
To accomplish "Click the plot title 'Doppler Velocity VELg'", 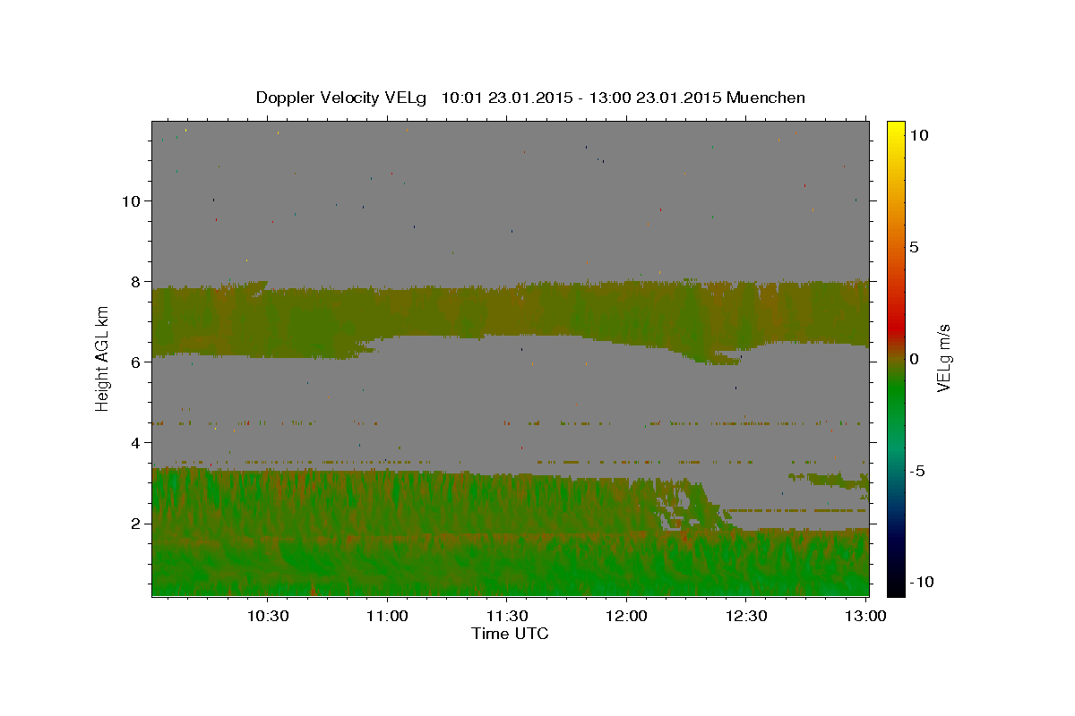I will [342, 98].
